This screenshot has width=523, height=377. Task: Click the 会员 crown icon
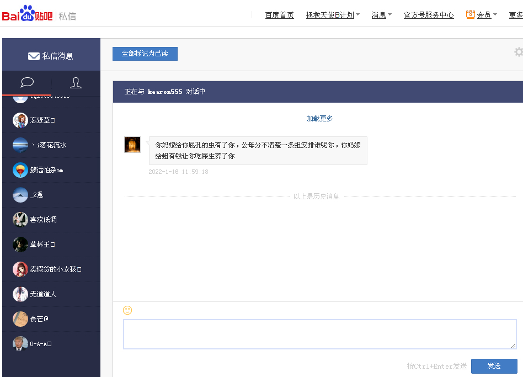coord(470,14)
